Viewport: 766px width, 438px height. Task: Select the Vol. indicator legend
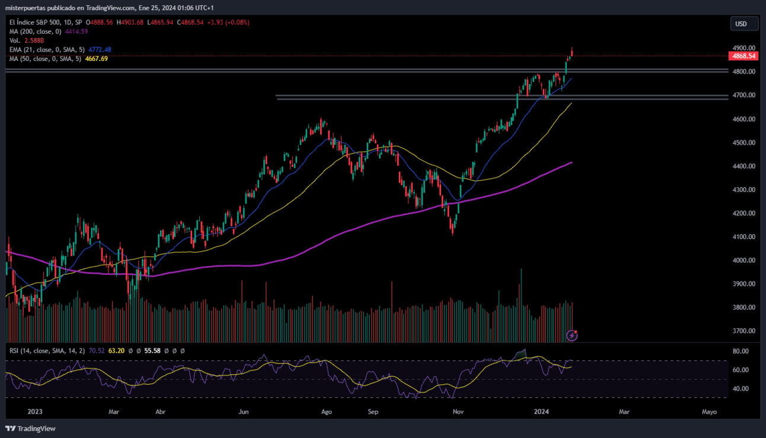point(16,40)
